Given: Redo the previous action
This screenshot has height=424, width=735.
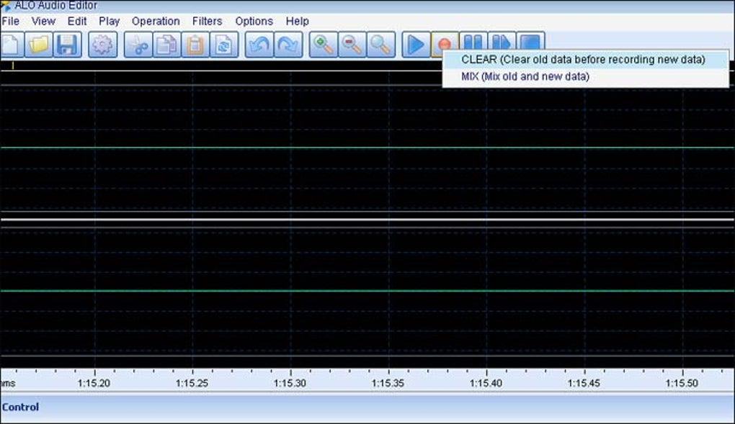Looking at the screenshot, I should coord(286,45).
